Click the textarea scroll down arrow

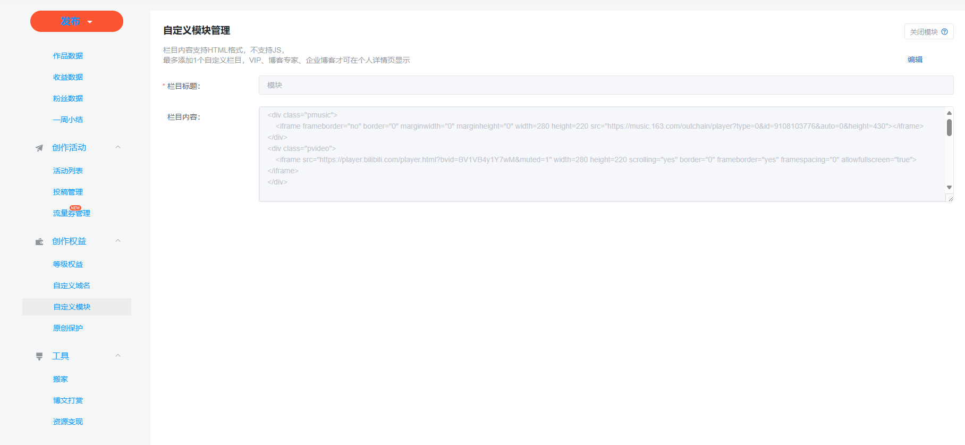pos(949,187)
